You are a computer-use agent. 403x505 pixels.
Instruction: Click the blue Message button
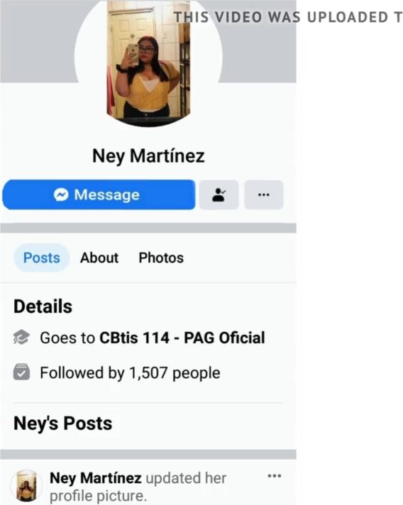click(x=99, y=194)
